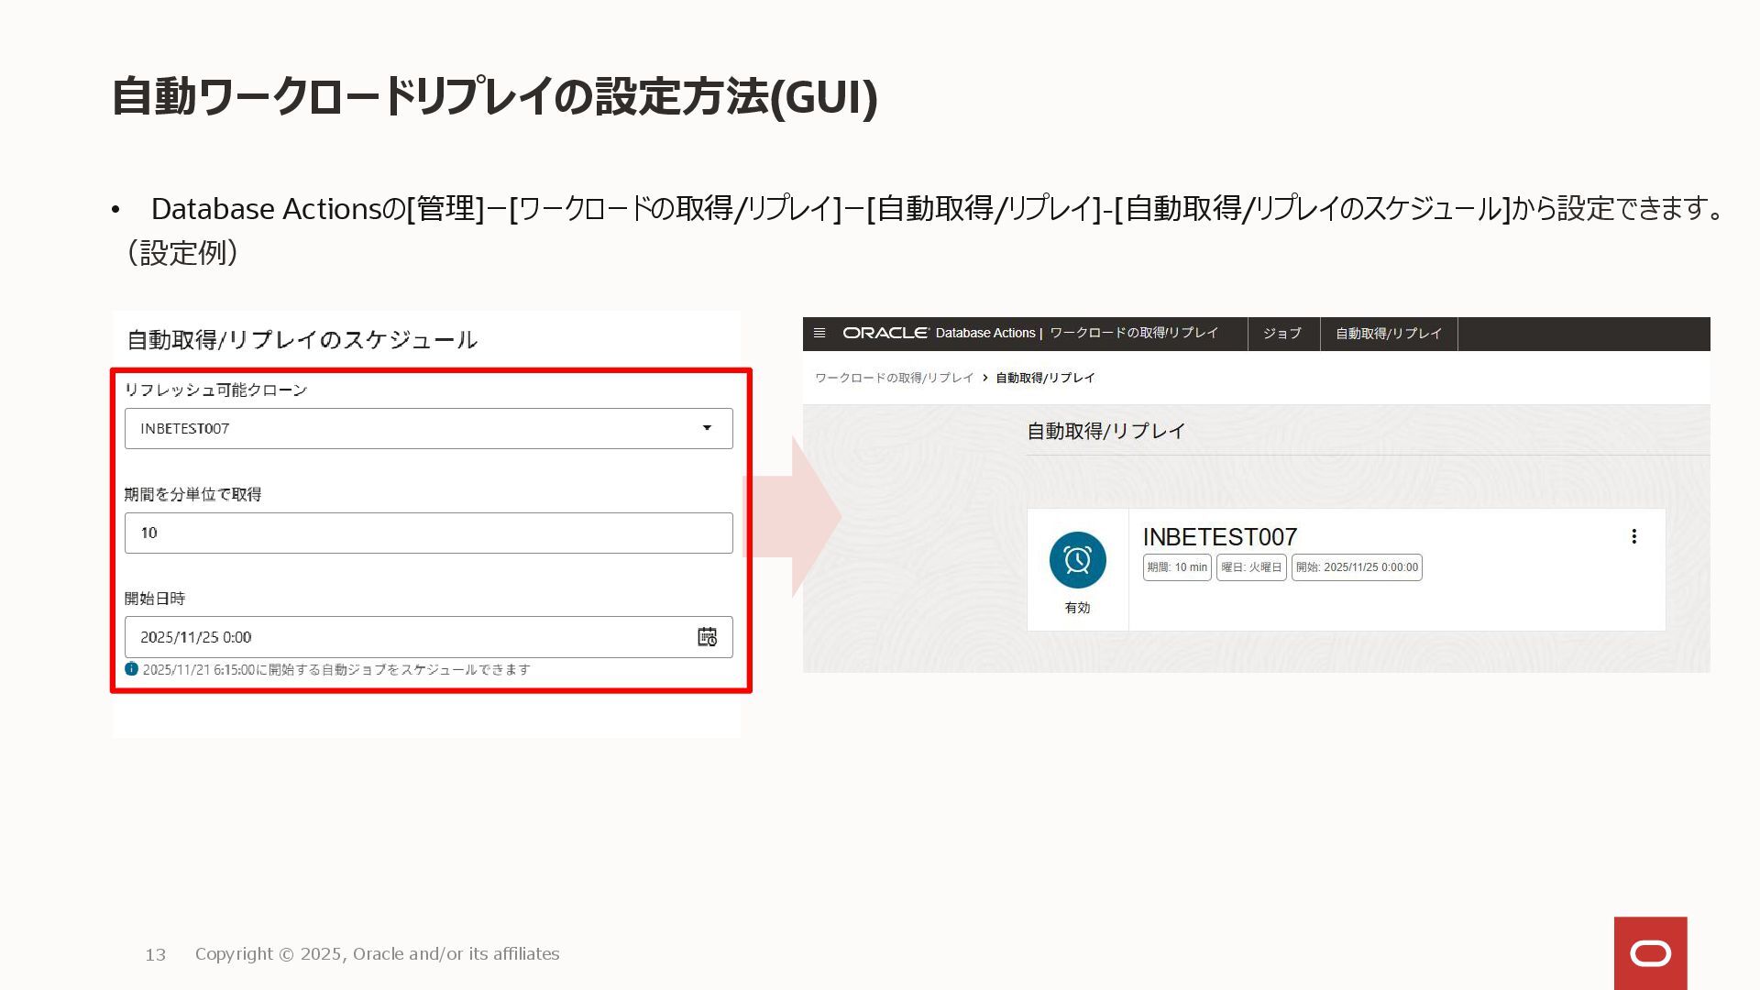Expand the リフレッシュ可能クローン dropdown arrow
This screenshot has height=990, width=1760.
(707, 428)
